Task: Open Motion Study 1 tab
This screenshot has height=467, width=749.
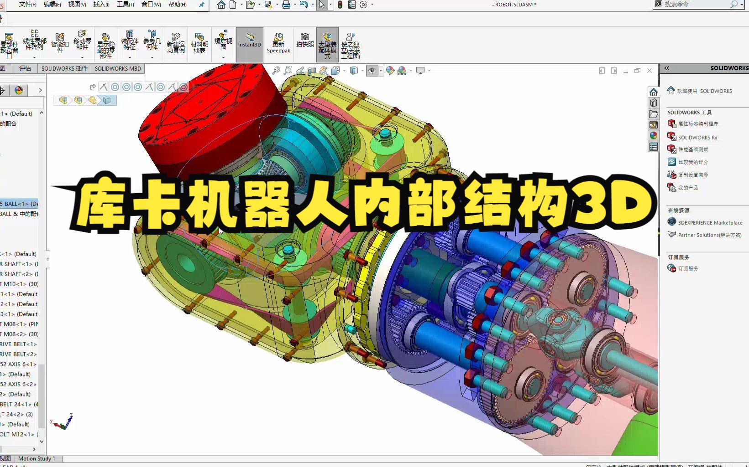Action: [37, 458]
